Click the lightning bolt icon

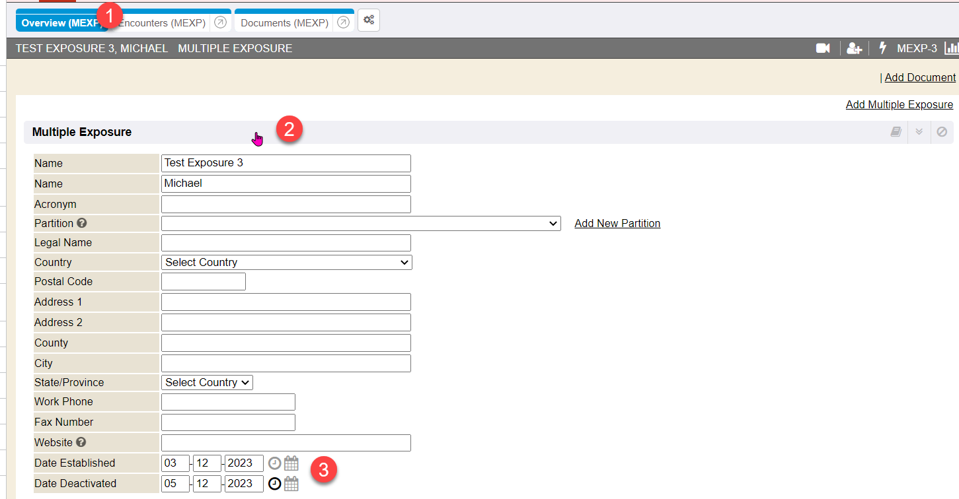(882, 48)
